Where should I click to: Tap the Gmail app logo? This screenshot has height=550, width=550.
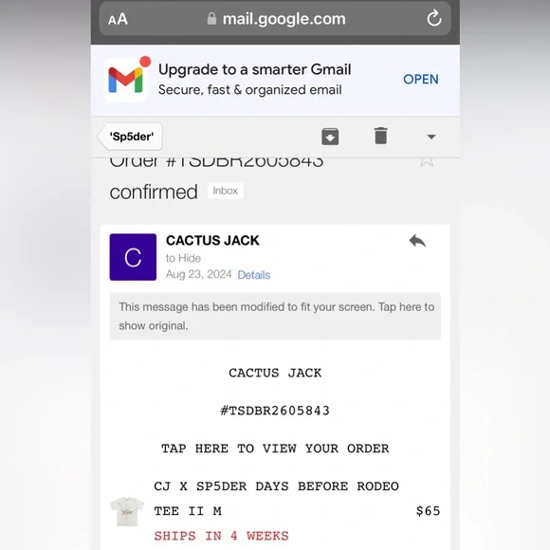(x=126, y=80)
